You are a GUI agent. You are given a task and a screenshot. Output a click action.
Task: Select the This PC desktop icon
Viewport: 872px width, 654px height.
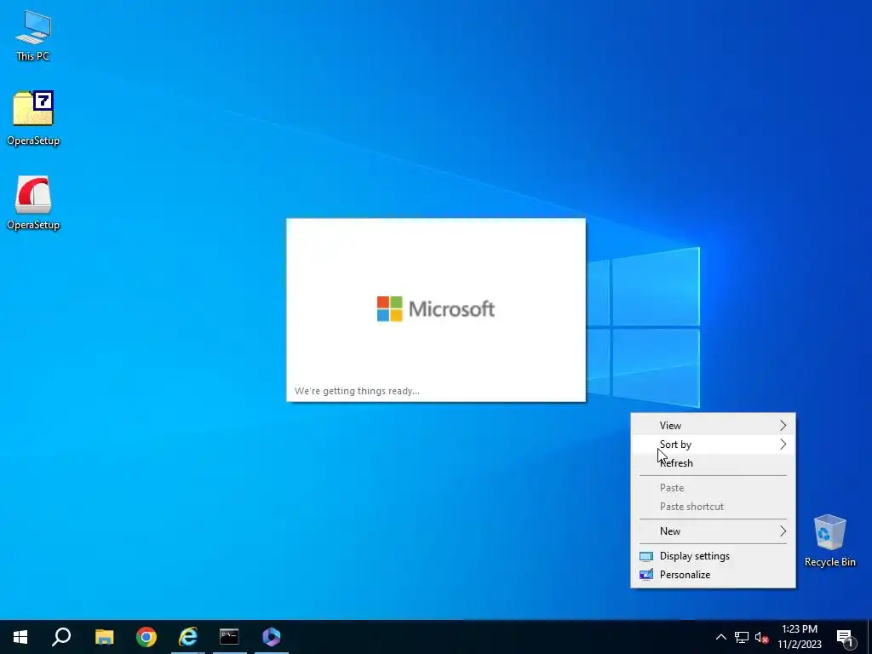point(33,35)
